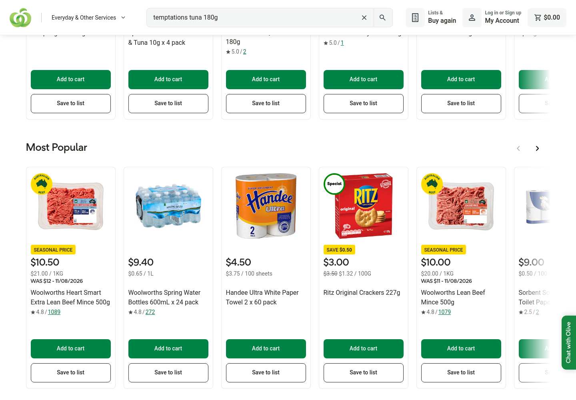The image size is (576, 400).
Task: Clear the search field with the X icon
Action: pos(364,18)
